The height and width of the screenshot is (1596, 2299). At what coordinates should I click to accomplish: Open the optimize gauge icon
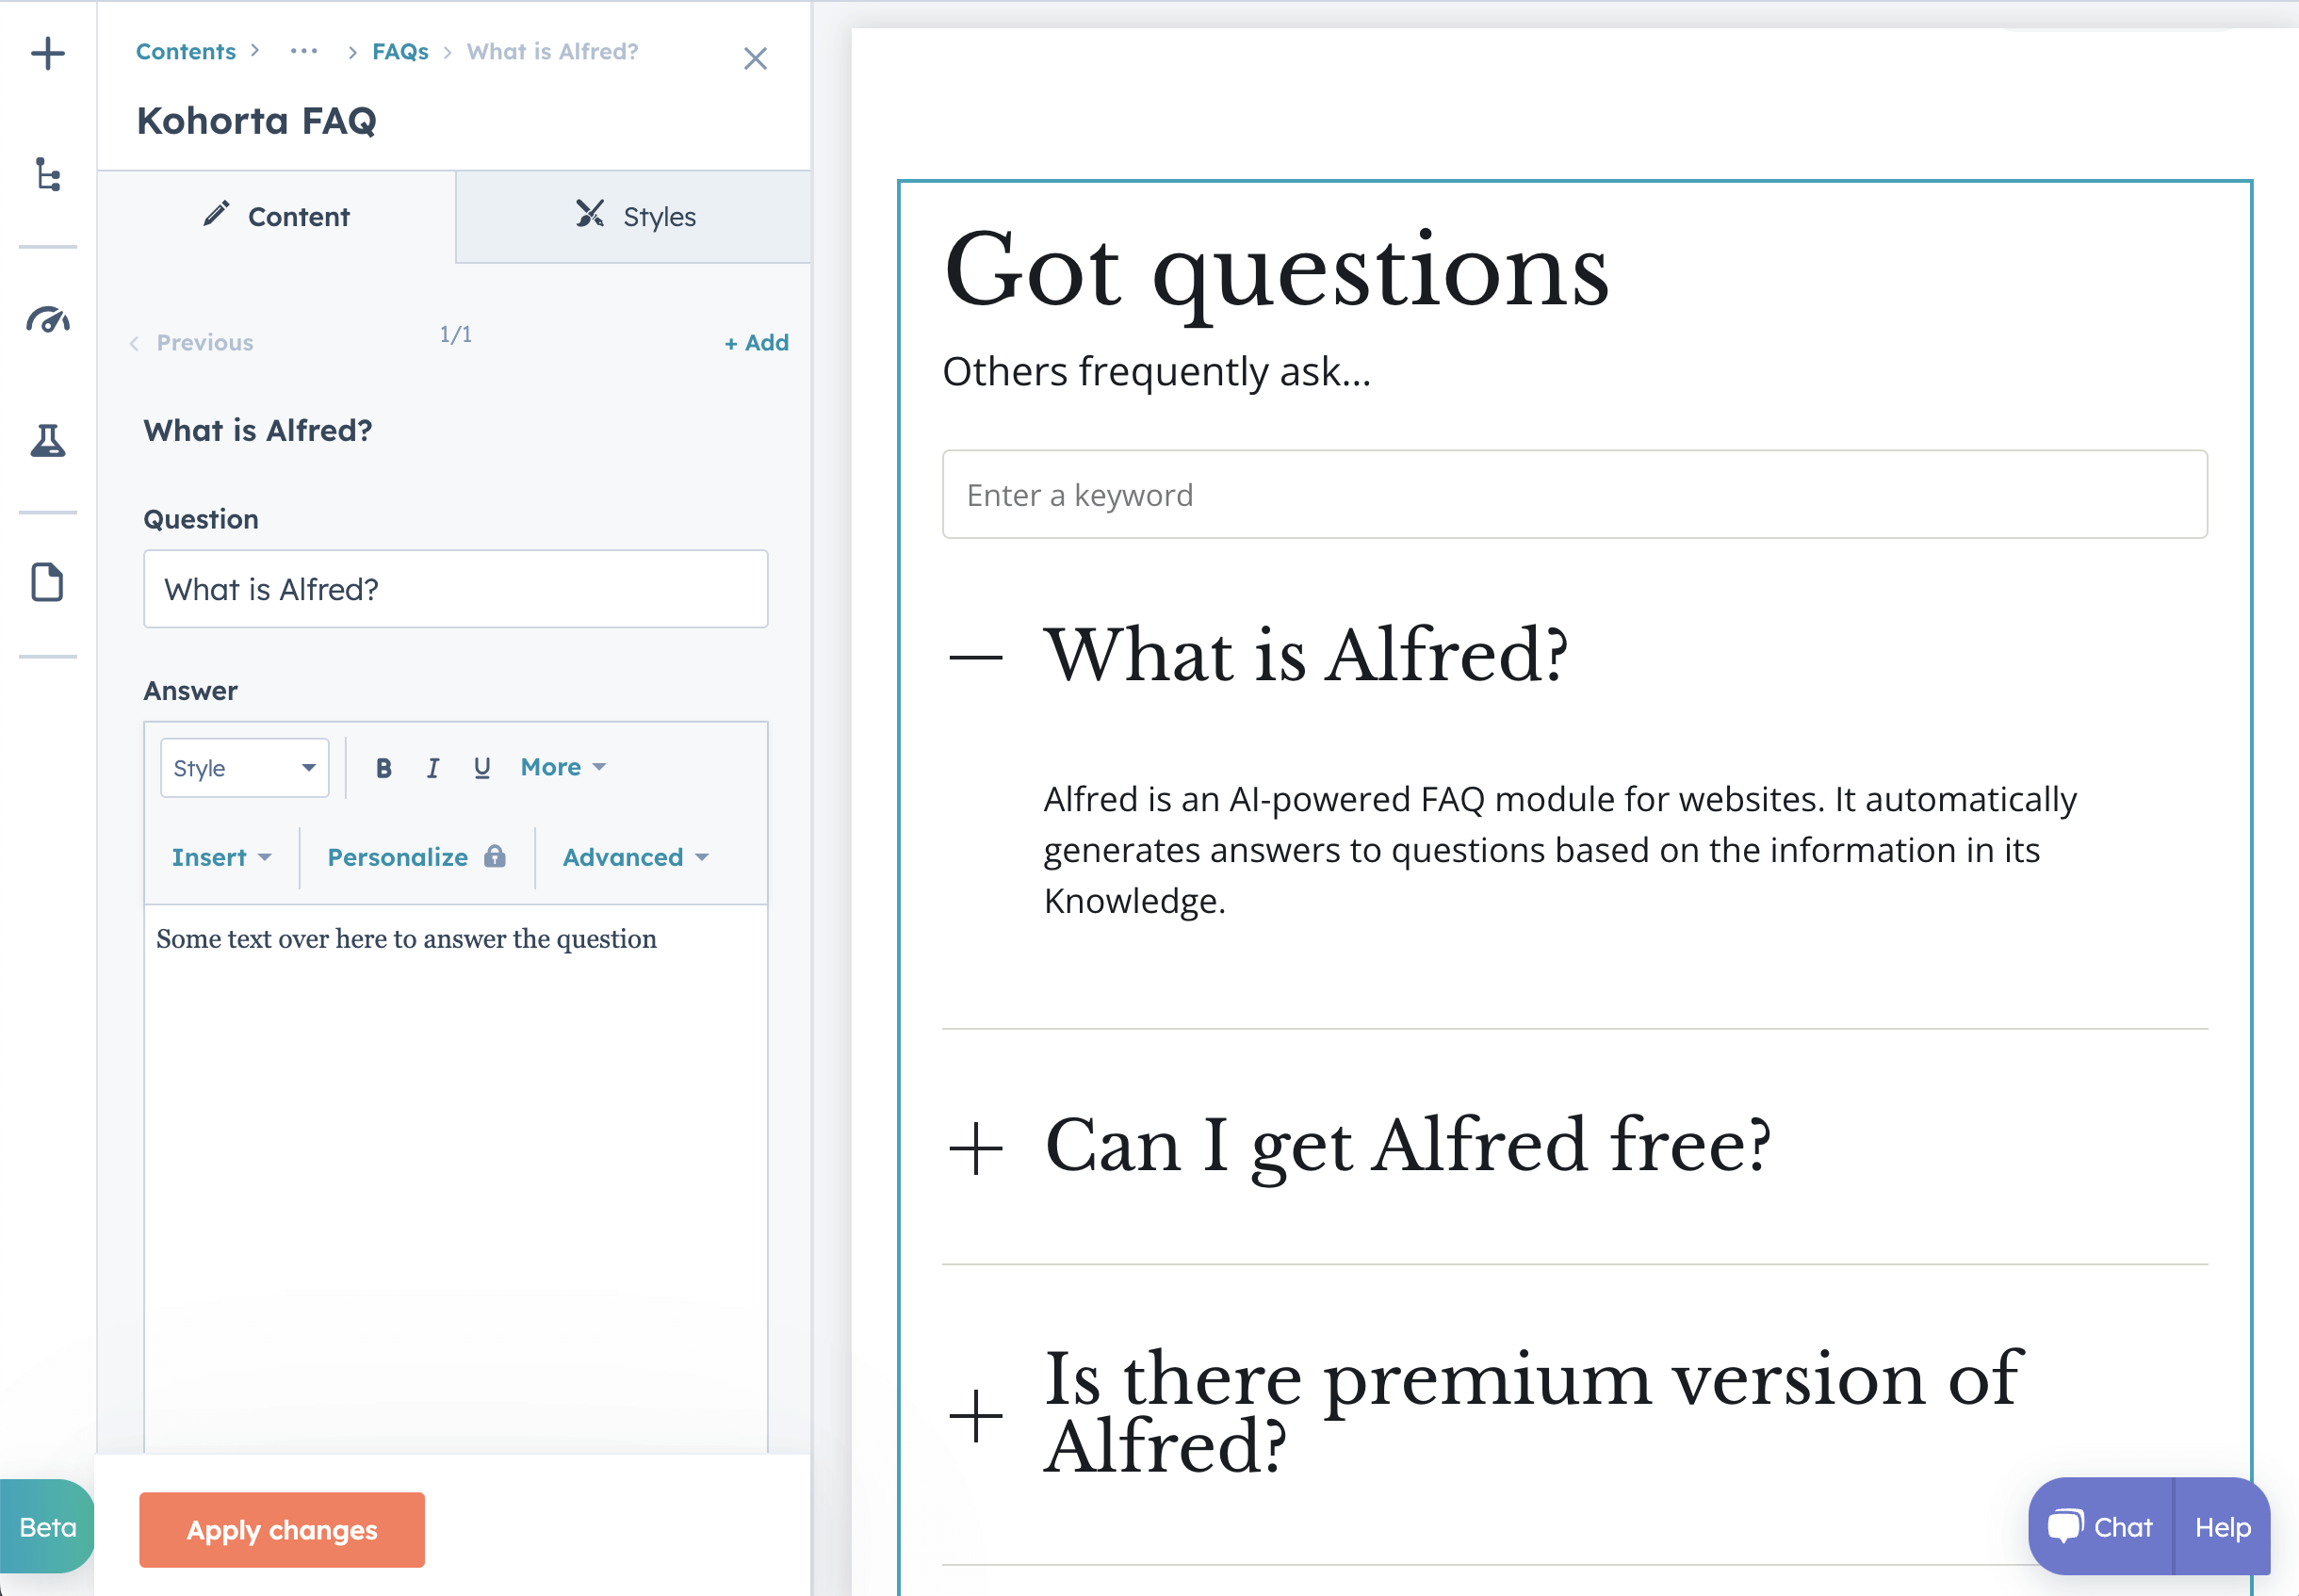pos(48,319)
